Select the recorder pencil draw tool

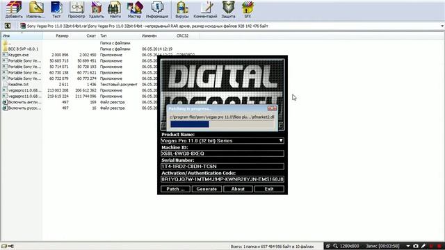(x=423, y=246)
